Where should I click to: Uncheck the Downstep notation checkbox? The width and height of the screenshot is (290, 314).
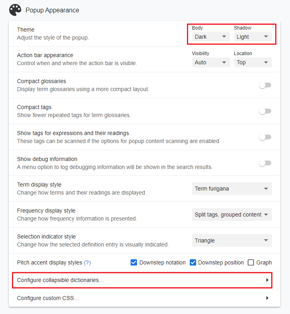click(134, 262)
